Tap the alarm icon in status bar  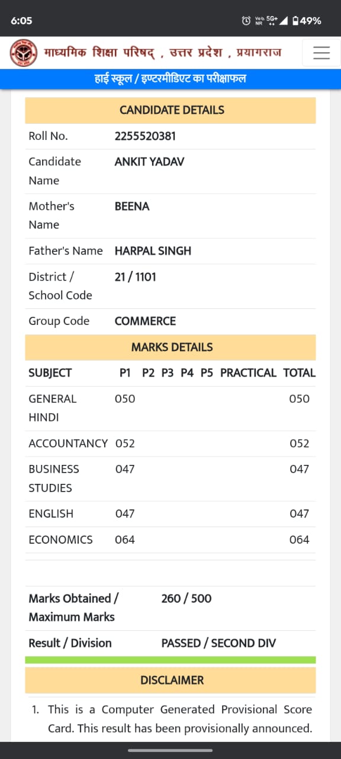(246, 21)
